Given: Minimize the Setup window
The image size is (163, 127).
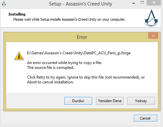Looking at the screenshot, I should (x=134, y=3).
